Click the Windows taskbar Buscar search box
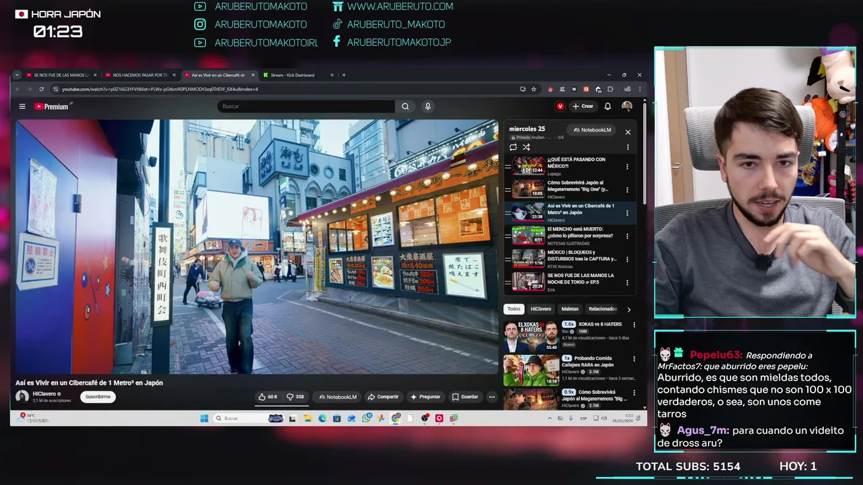Image resolution: width=863 pixels, height=485 pixels. (x=249, y=418)
